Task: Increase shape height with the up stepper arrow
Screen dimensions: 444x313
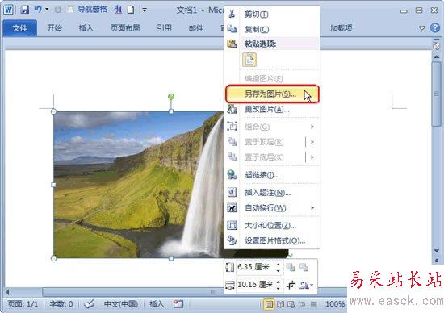Action: point(279,264)
